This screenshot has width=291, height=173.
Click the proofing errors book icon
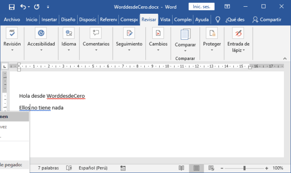69,168
